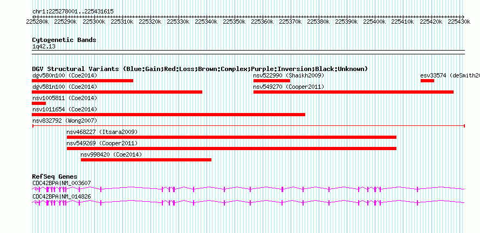Click the Cytogenetic Bands track heading
The height and width of the screenshot is (233, 480).
64,40
